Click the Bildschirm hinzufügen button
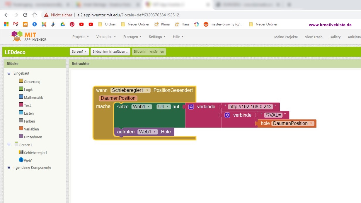This screenshot has width=361, height=203. (x=110, y=52)
